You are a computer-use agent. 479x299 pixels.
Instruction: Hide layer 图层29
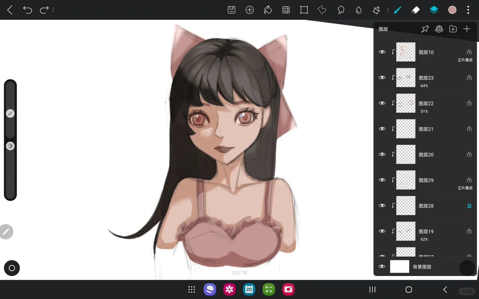click(382, 180)
